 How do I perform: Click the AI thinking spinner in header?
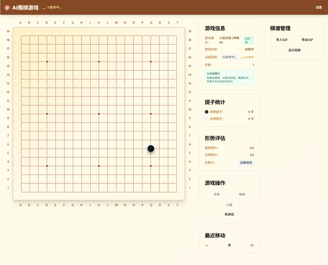point(44,8)
